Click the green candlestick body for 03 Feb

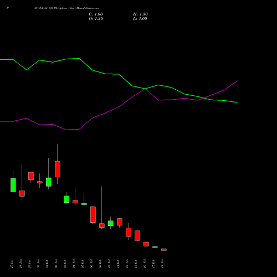66,199
